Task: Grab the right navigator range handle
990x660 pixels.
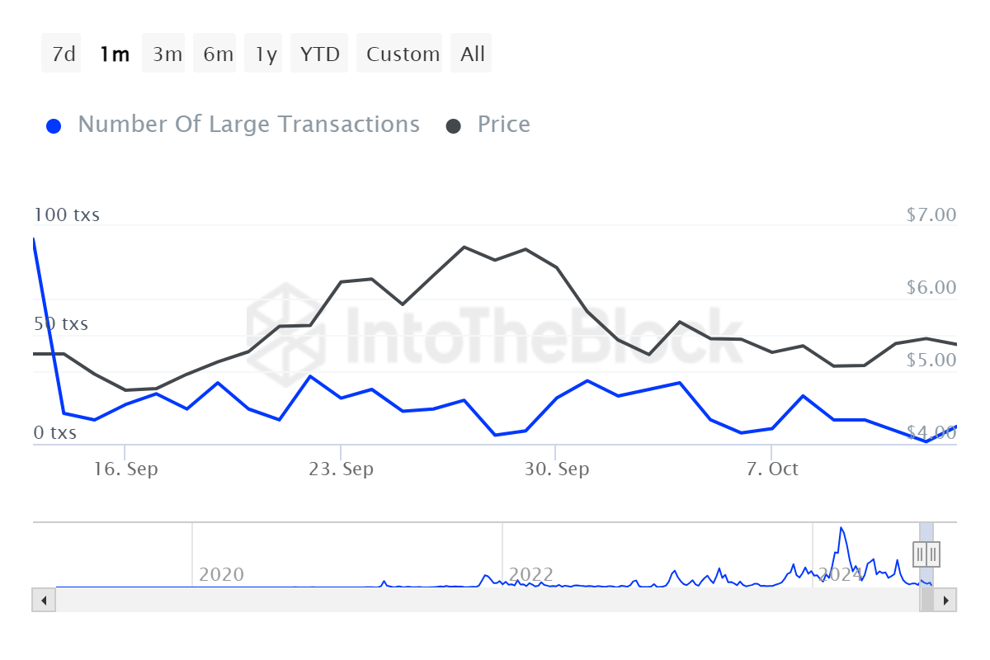Action: (933, 553)
